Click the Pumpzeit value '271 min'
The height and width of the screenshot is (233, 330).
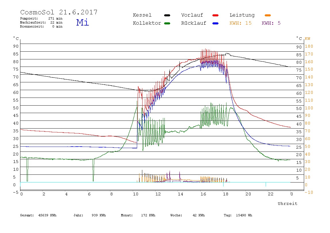tap(55, 18)
